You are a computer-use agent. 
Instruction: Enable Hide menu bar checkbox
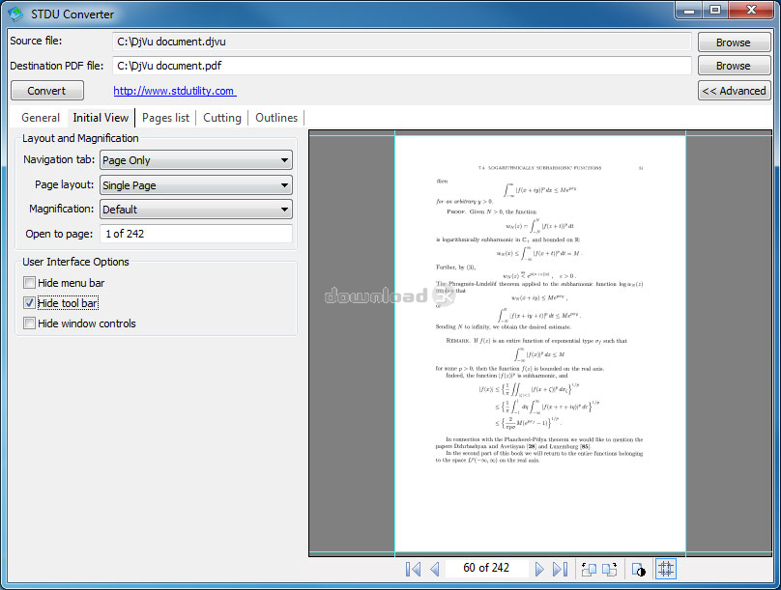tap(29, 283)
